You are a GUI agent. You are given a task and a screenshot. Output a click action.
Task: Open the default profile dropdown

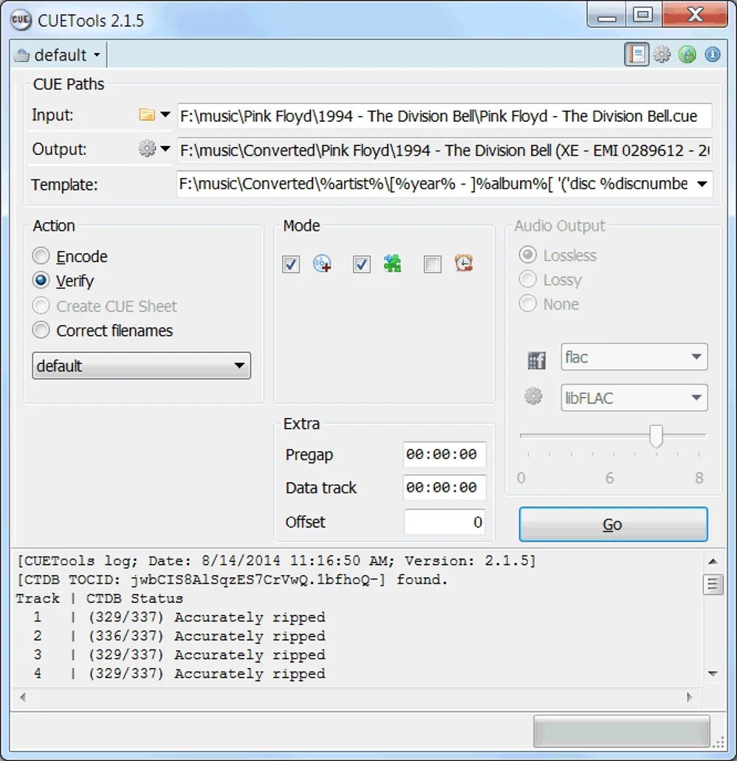coord(58,55)
